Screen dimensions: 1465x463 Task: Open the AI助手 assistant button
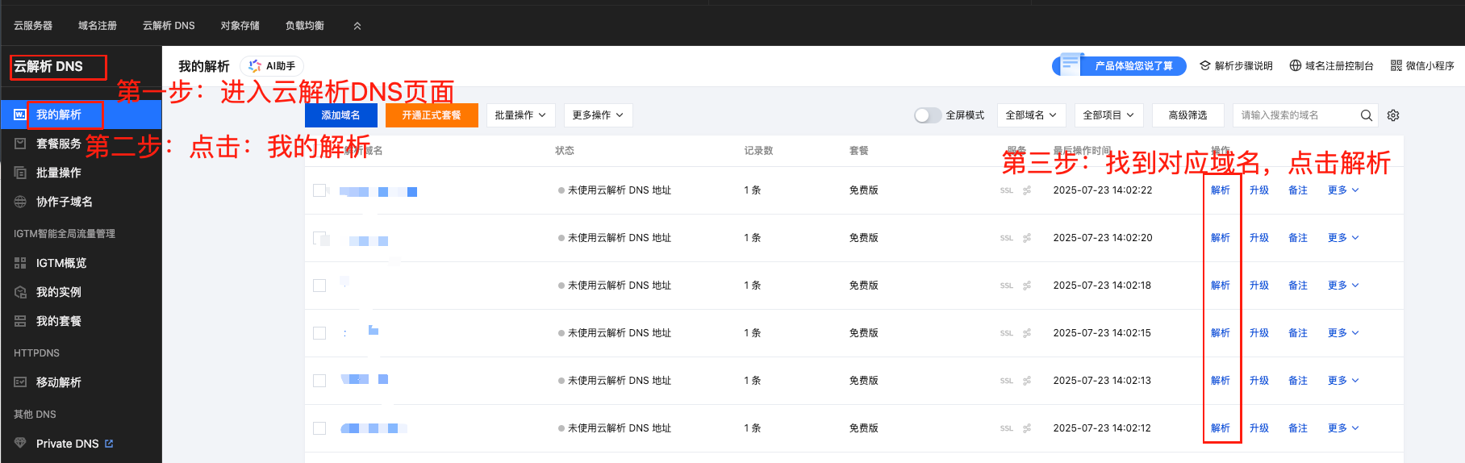coord(272,66)
